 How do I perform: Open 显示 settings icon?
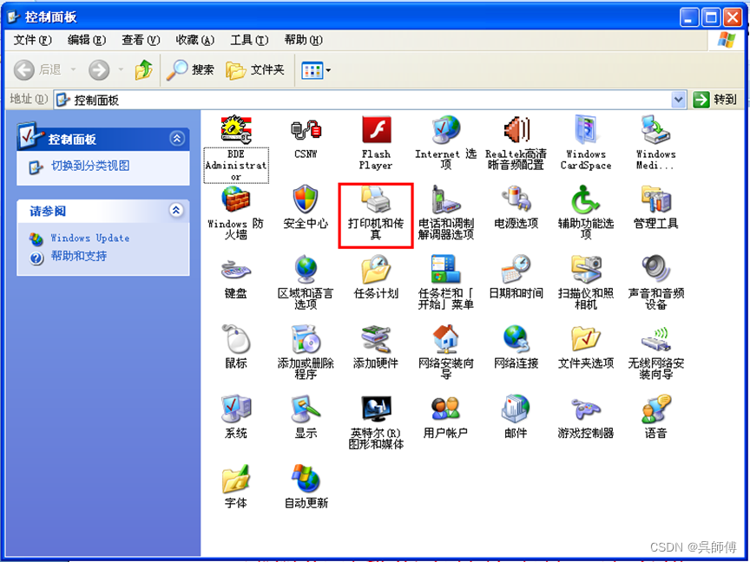306,409
